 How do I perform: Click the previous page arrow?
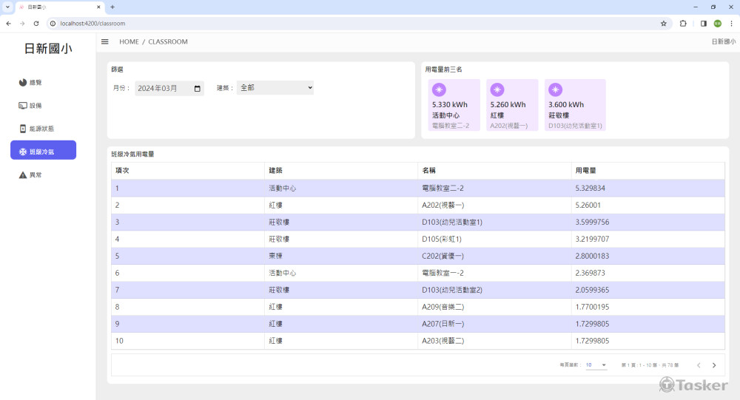[x=699, y=365]
